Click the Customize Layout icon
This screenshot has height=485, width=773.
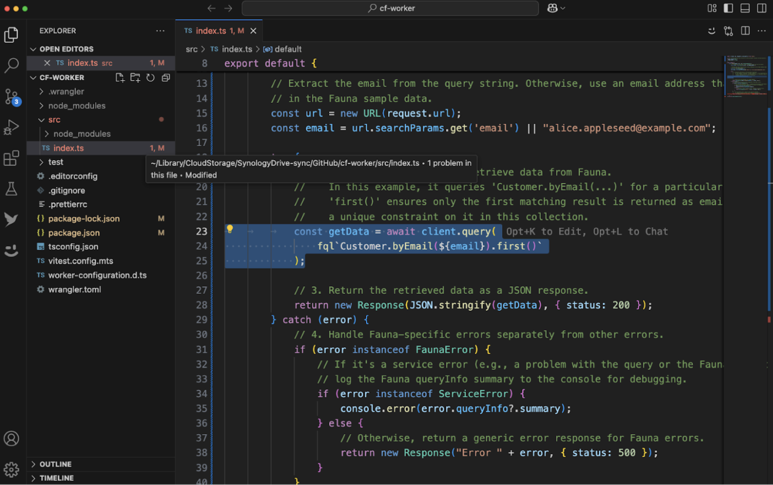coord(712,8)
